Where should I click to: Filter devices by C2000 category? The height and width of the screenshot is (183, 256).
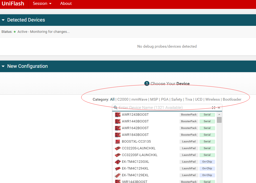click(x=123, y=99)
